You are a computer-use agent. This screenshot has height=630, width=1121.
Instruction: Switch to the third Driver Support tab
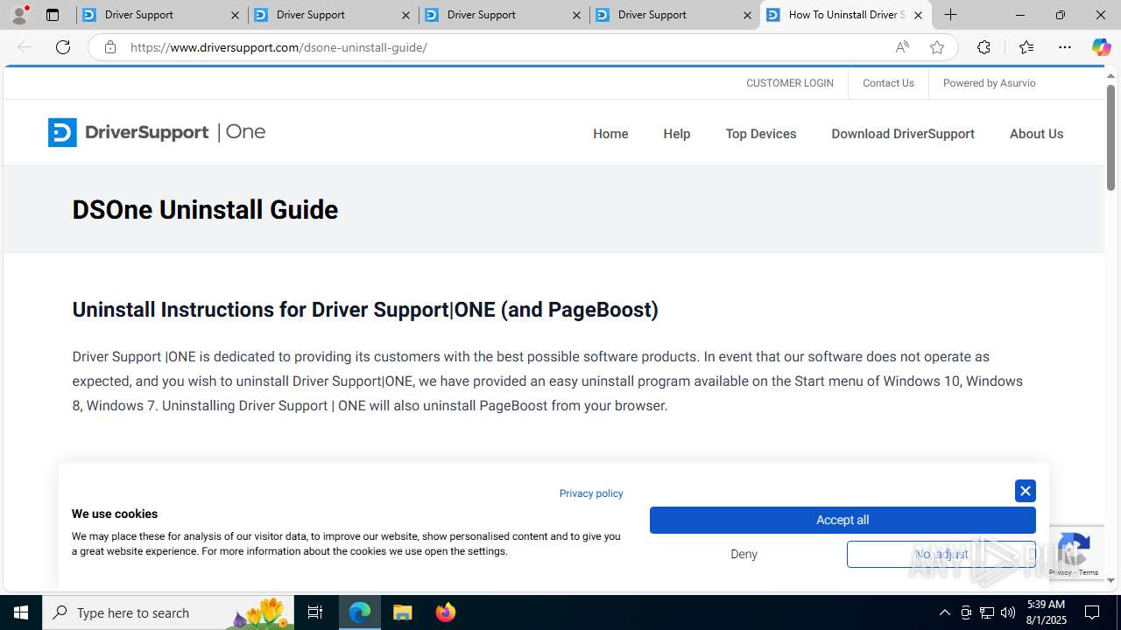(x=504, y=15)
